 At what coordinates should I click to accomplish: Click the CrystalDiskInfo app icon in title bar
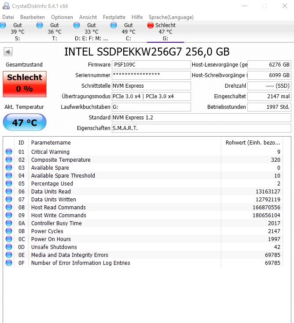click(6, 6)
